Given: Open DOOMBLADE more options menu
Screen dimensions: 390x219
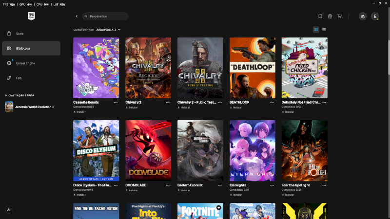Looking at the screenshot, I should [168, 185].
